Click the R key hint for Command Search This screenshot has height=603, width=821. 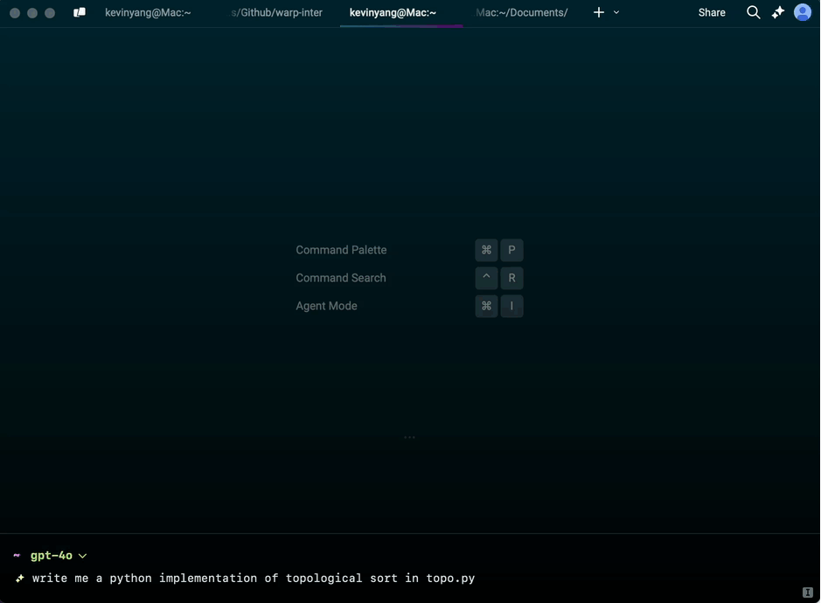(x=511, y=278)
